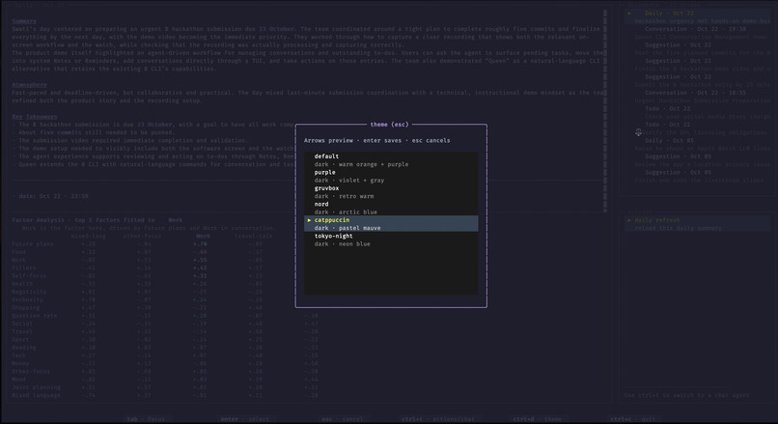Viewport: 778px width, 424px height.
Task: Click the 'Mixed language' factor row
Action: (x=165, y=394)
